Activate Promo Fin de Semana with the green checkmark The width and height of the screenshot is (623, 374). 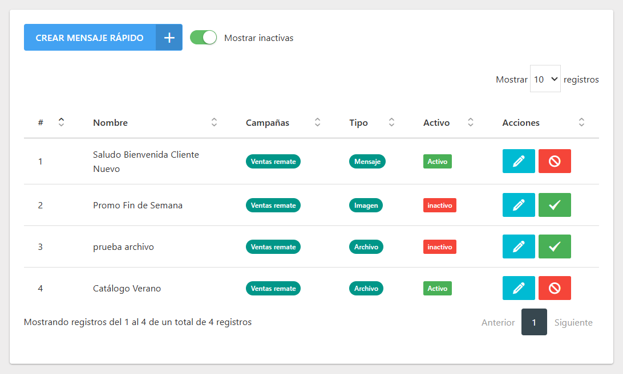click(x=555, y=205)
